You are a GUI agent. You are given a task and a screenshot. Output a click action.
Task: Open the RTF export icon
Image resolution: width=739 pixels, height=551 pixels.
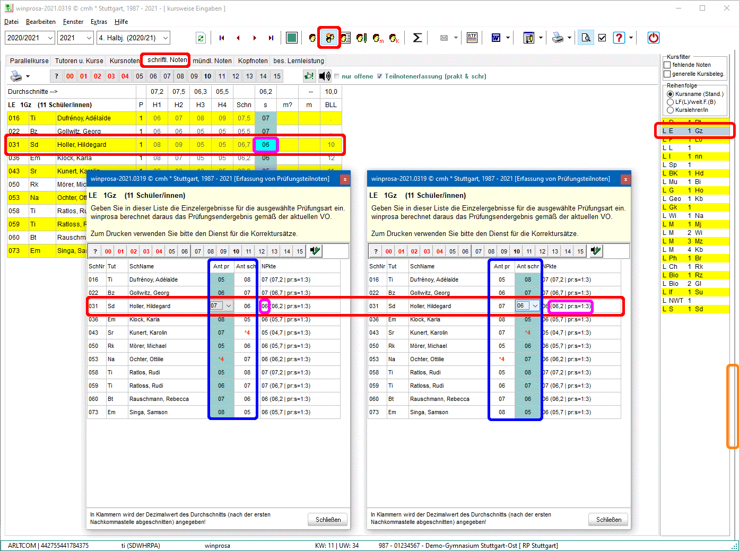click(x=472, y=38)
